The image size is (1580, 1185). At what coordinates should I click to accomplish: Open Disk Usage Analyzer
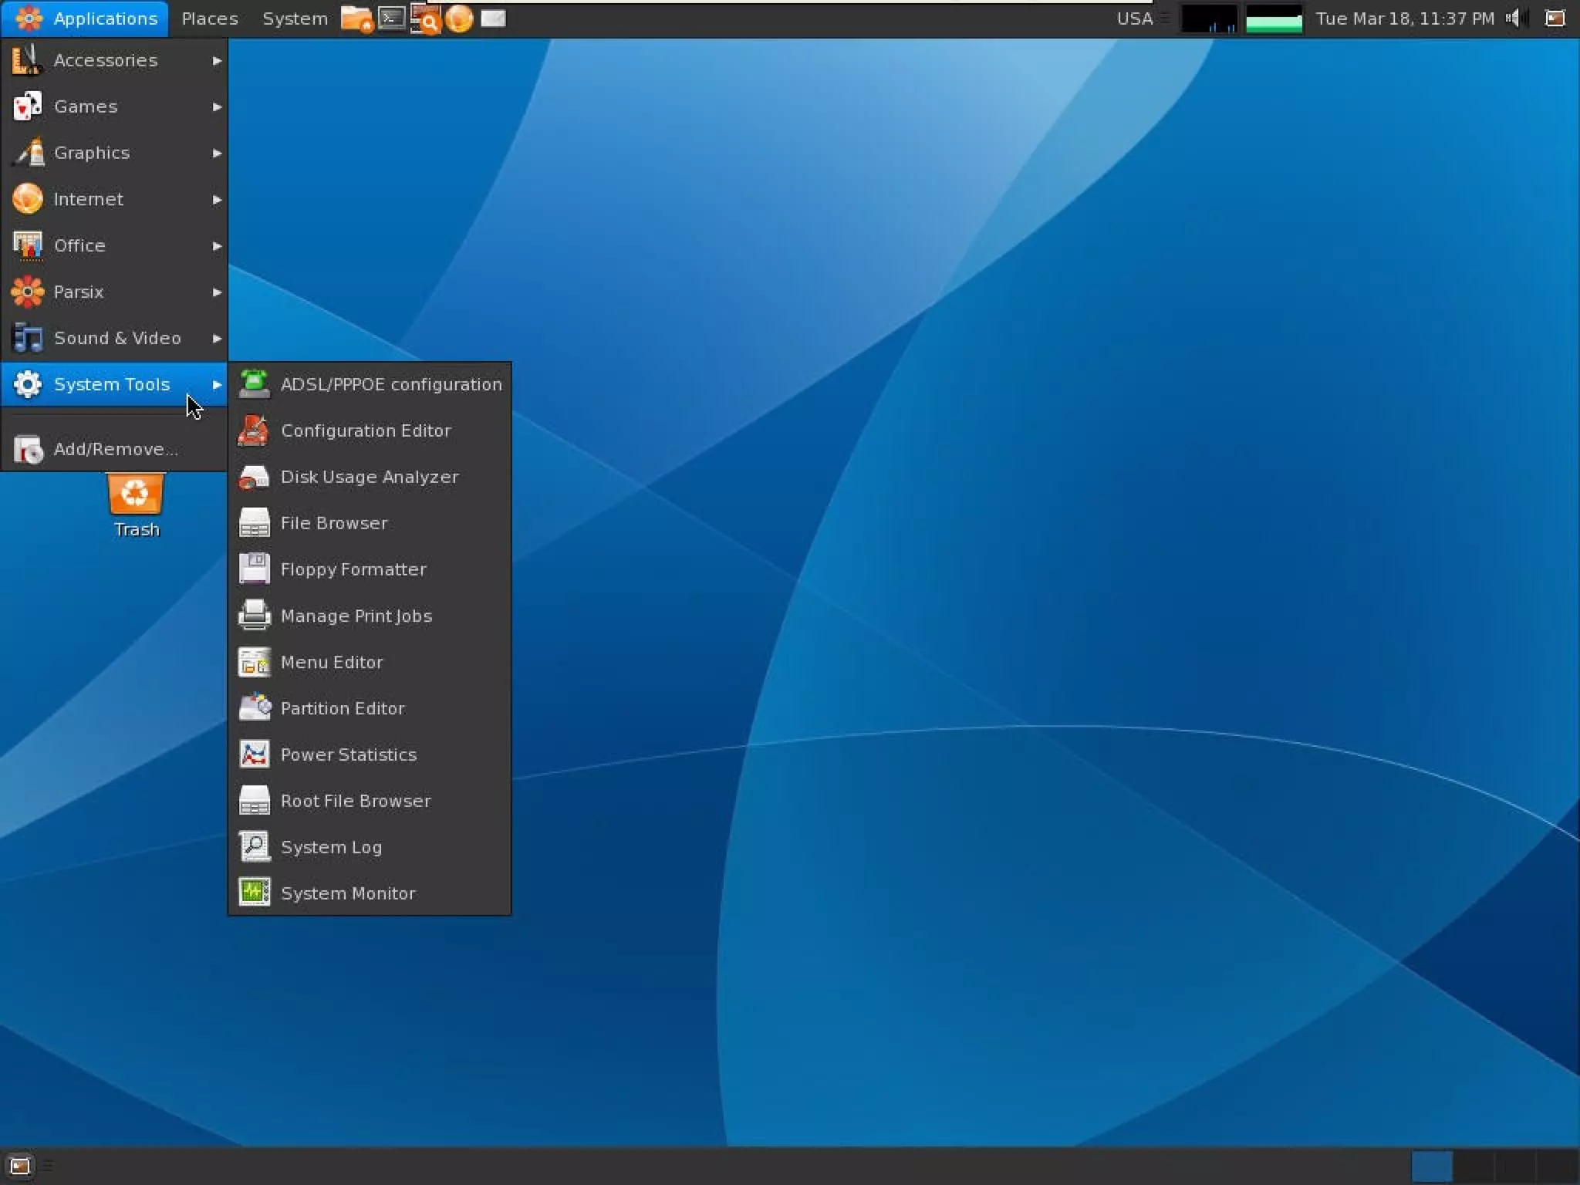(x=369, y=476)
